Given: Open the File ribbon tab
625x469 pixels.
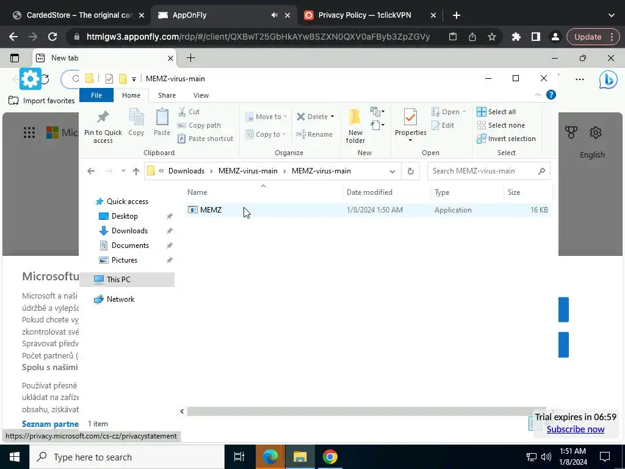Looking at the screenshot, I should pos(96,95).
